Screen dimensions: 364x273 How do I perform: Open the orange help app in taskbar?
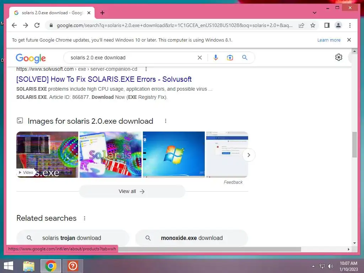click(73, 266)
